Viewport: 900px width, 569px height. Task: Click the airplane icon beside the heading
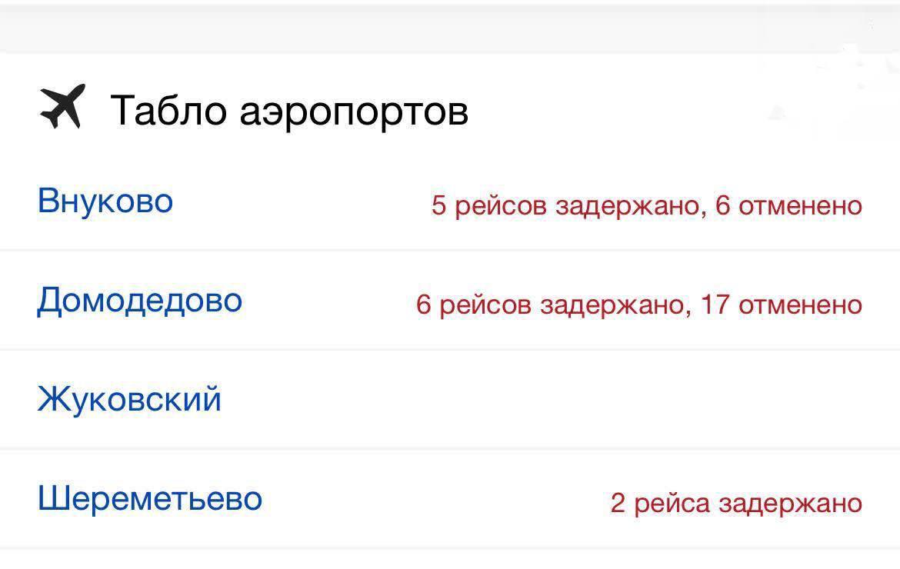(61, 108)
